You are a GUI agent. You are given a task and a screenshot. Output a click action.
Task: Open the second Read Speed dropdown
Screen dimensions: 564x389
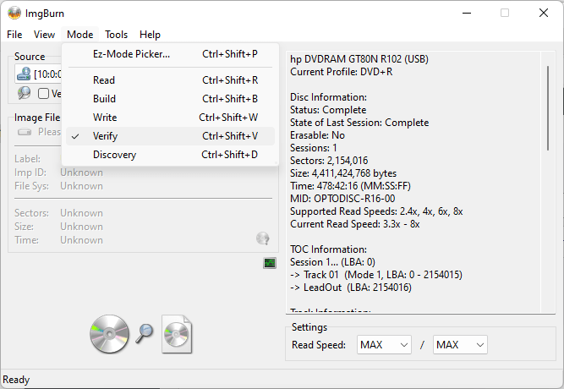(460, 344)
